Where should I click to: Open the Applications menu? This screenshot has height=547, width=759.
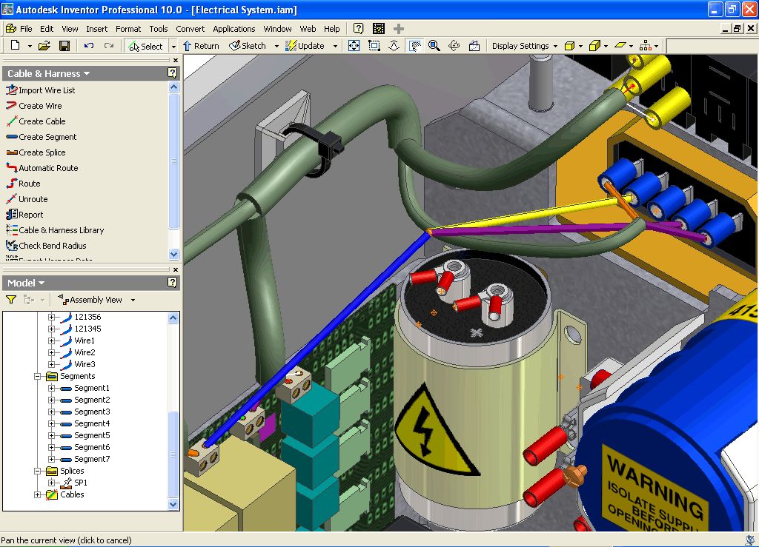233,29
